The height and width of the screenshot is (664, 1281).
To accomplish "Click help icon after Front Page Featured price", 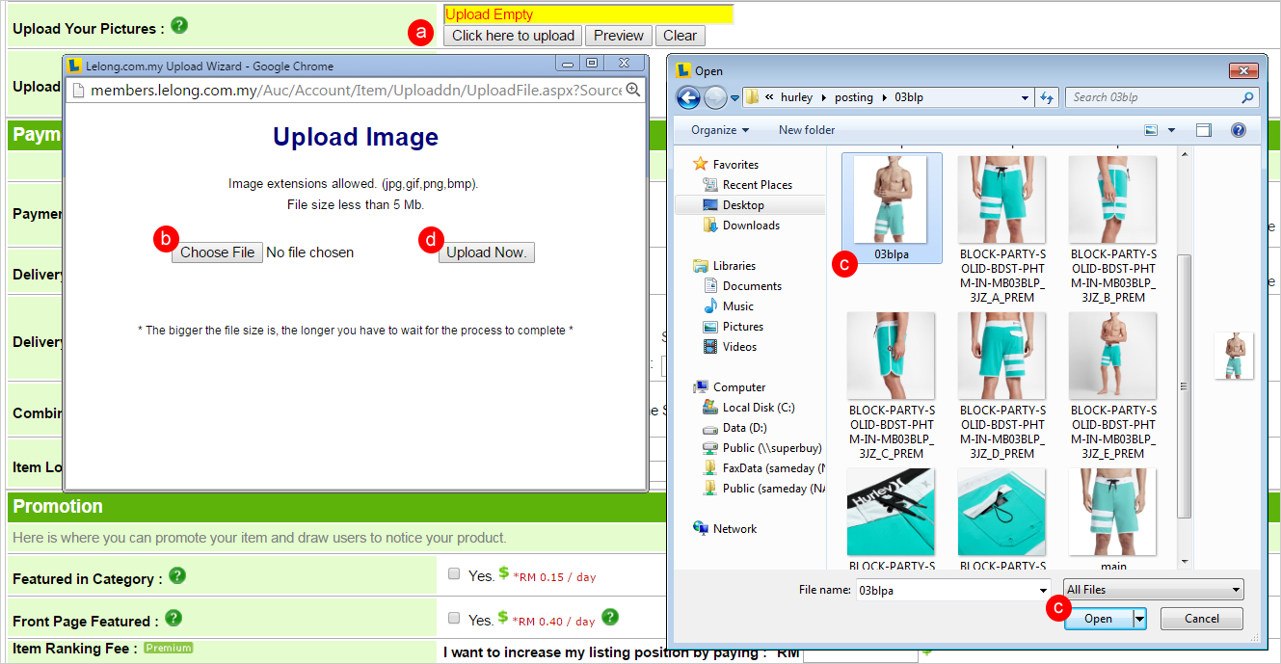I will point(610,618).
